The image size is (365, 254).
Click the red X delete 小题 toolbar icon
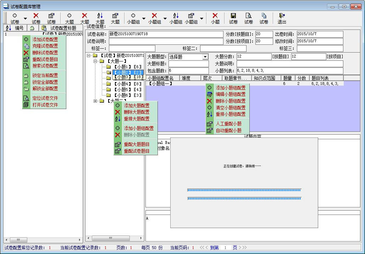tap(215, 16)
